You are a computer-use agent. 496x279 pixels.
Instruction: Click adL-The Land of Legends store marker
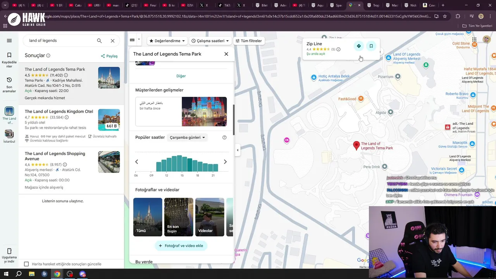[x=448, y=127]
